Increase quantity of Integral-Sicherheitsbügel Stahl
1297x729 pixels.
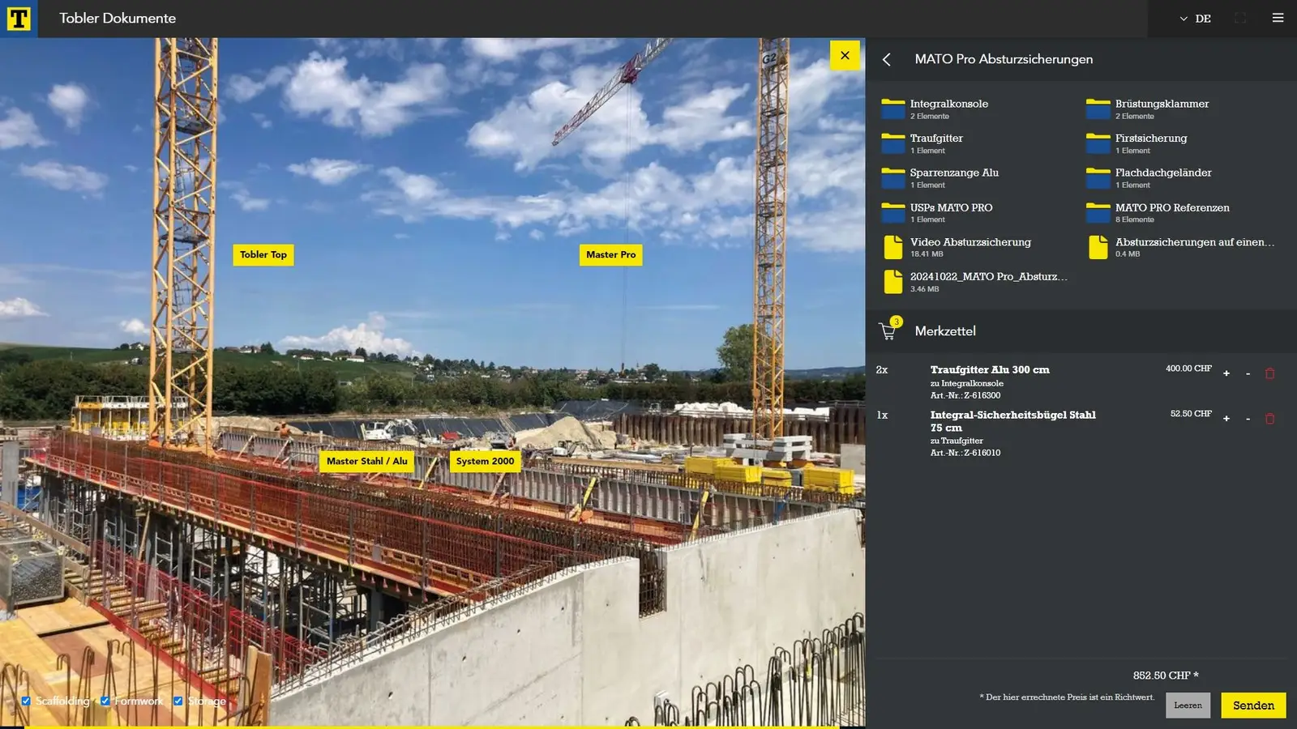[1226, 419]
